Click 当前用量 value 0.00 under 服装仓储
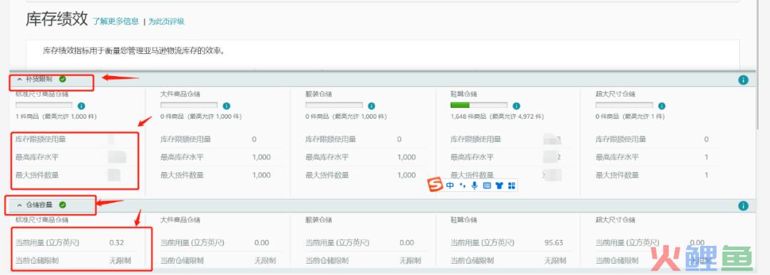770x275 pixels. [407, 243]
